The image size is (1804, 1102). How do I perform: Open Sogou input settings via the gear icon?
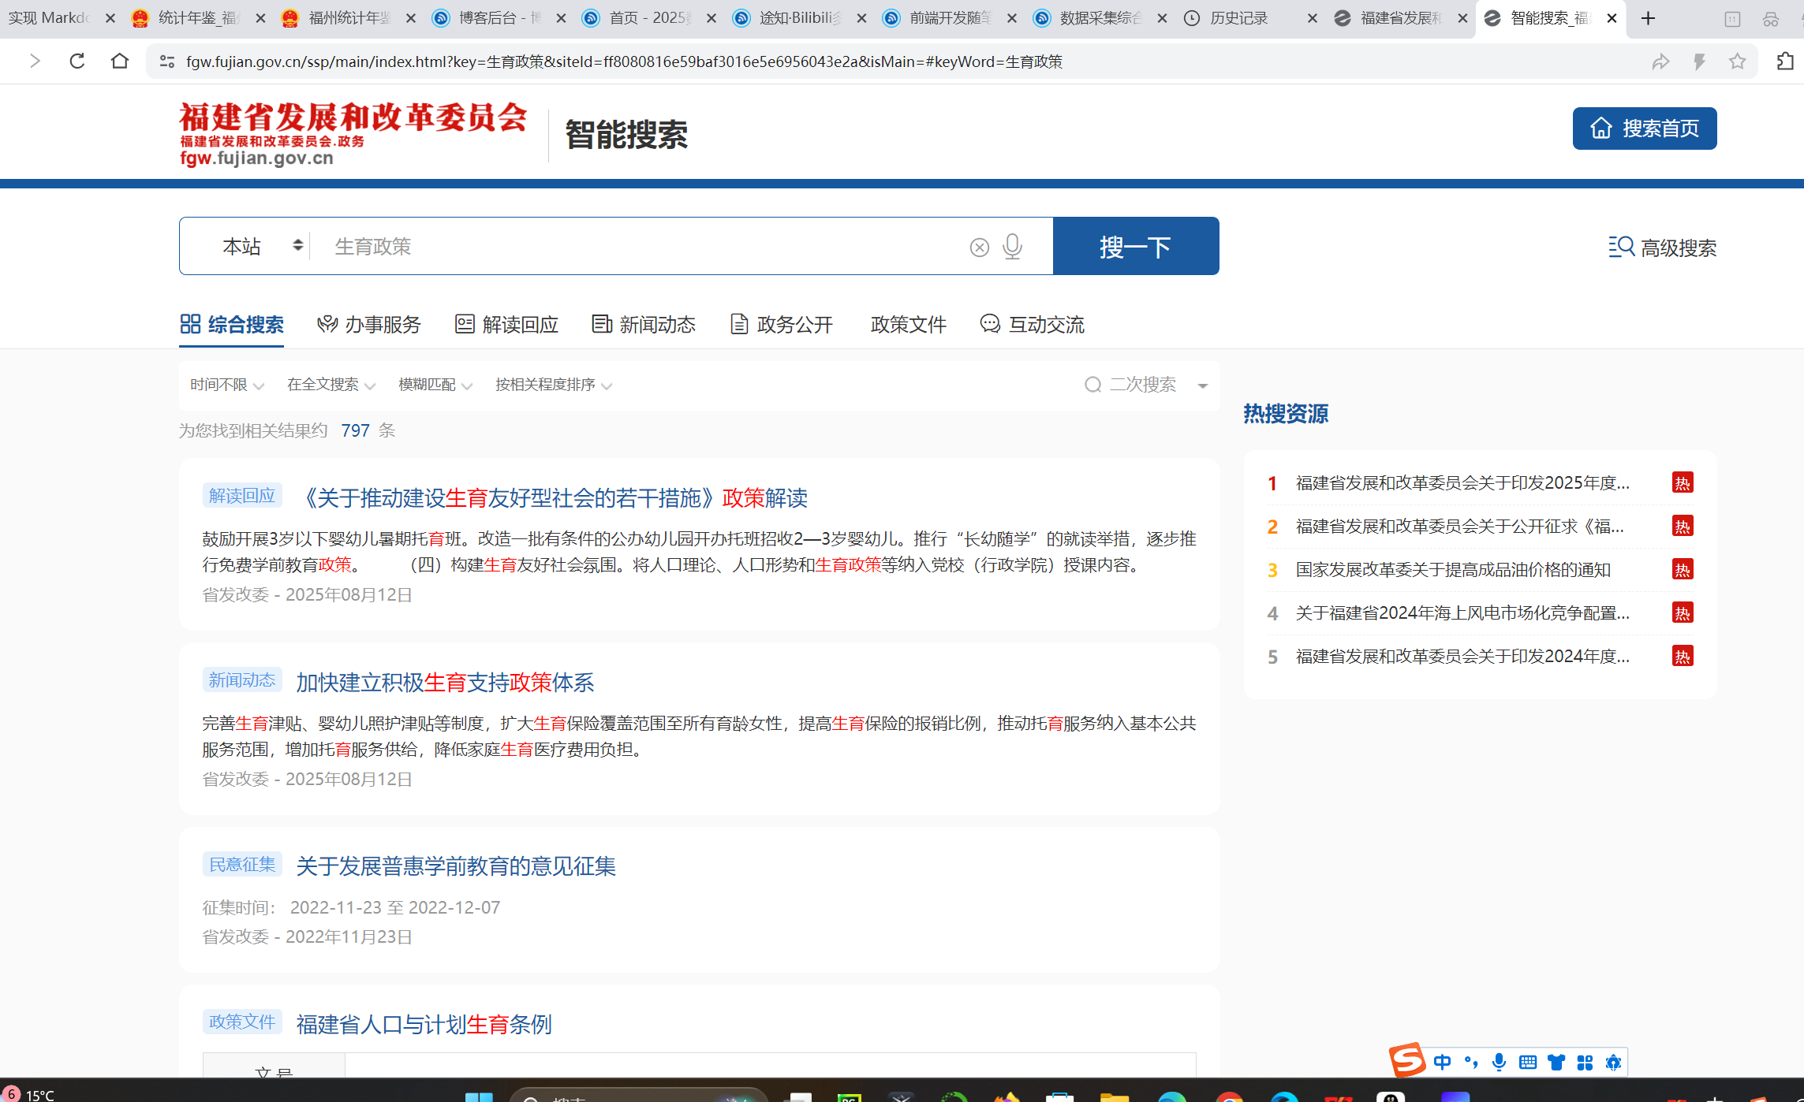1614,1062
